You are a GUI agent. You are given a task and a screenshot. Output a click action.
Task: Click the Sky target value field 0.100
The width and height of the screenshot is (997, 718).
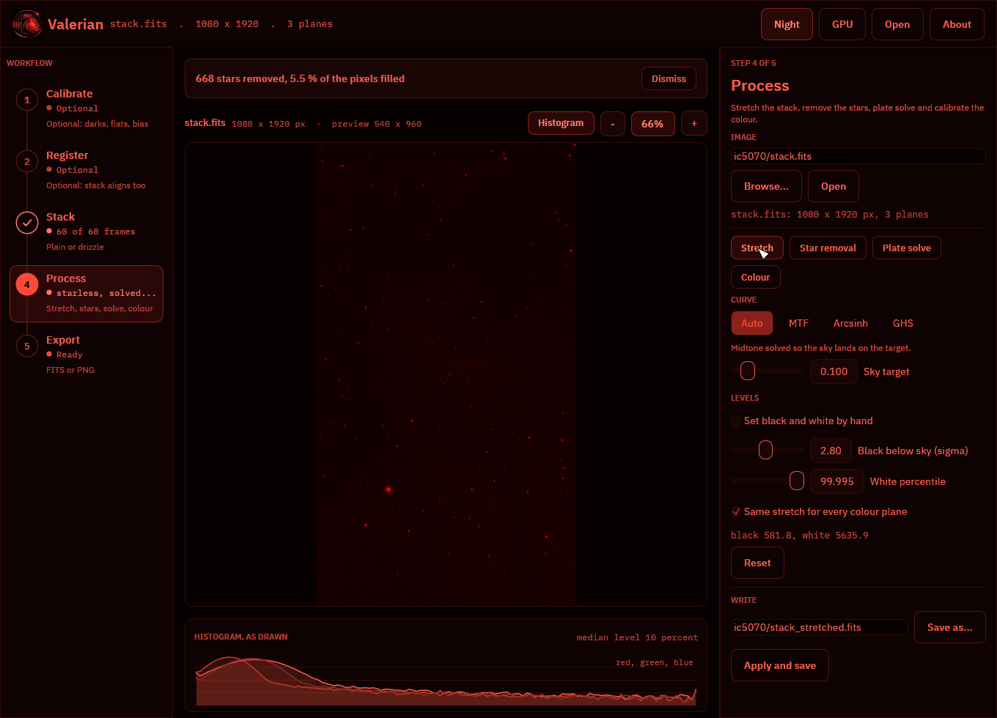click(x=834, y=371)
